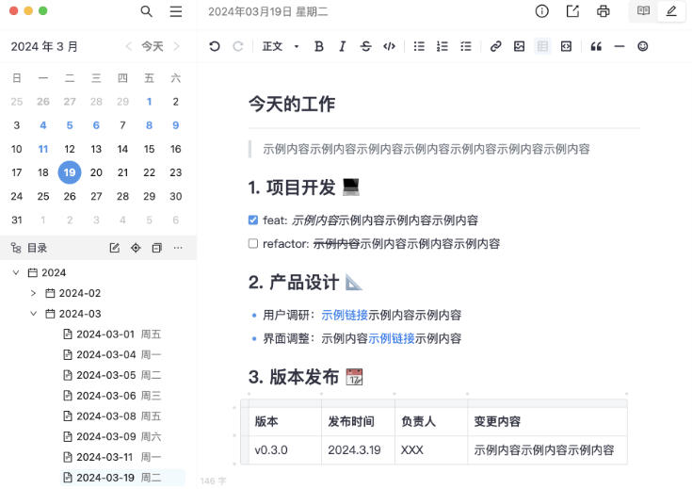Click the quoted 示例内容 block
Image resolution: width=692 pixels, height=489 pixels.
pyautogui.click(x=426, y=149)
